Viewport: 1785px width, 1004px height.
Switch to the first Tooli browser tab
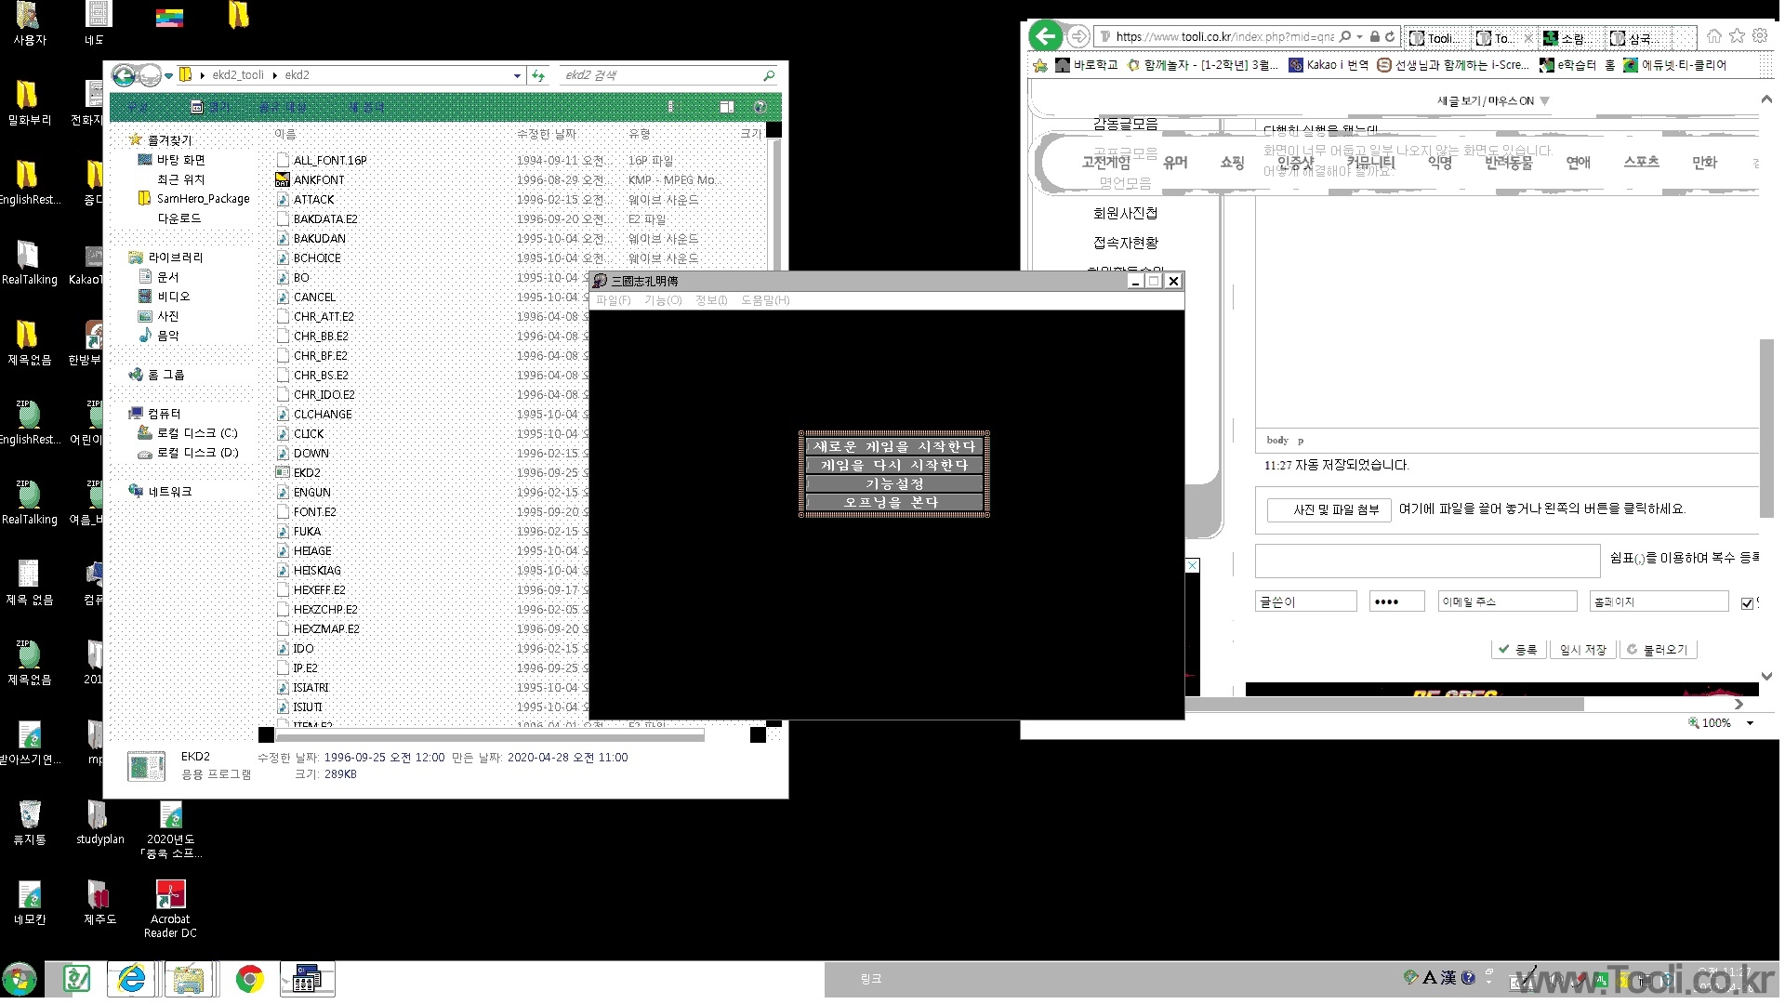pos(1437,37)
